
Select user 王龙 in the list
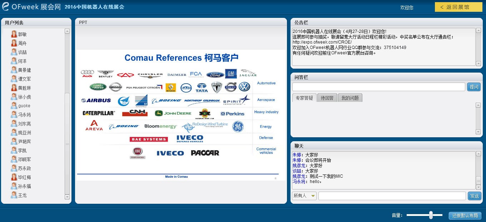click(22, 195)
